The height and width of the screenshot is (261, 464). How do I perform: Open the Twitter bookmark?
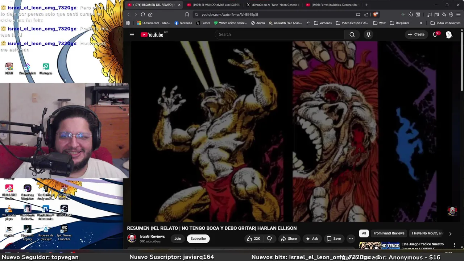203,23
